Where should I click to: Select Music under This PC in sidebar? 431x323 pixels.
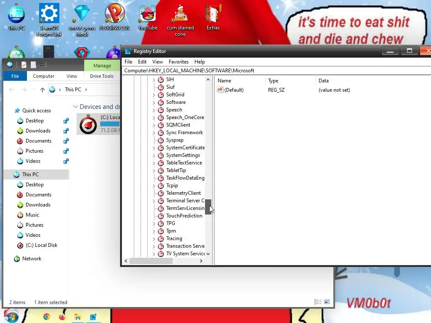[32, 215]
